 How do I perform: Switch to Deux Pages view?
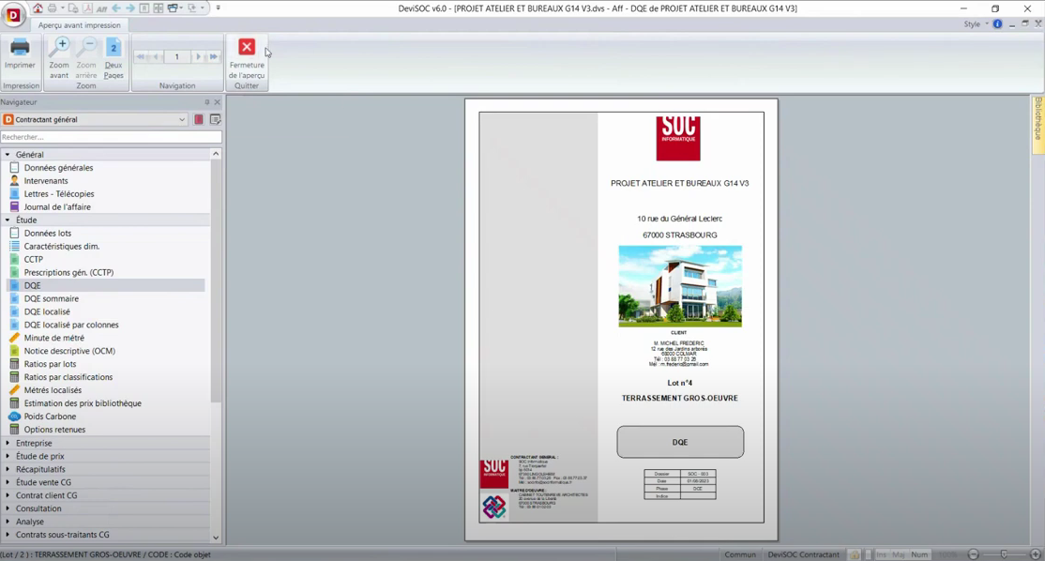[x=114, y=48]
